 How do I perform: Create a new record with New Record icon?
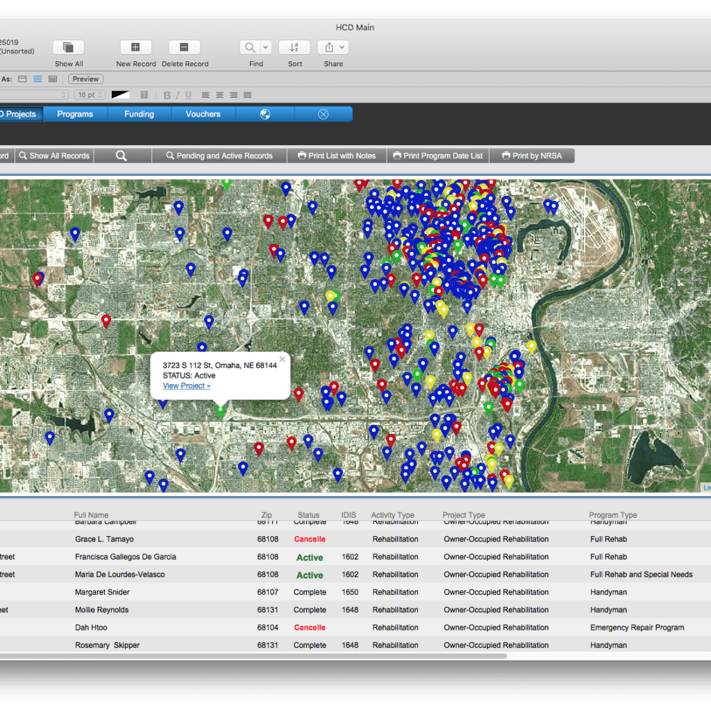pos(135,47)
